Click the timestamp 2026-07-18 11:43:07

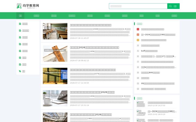(79, 38)
